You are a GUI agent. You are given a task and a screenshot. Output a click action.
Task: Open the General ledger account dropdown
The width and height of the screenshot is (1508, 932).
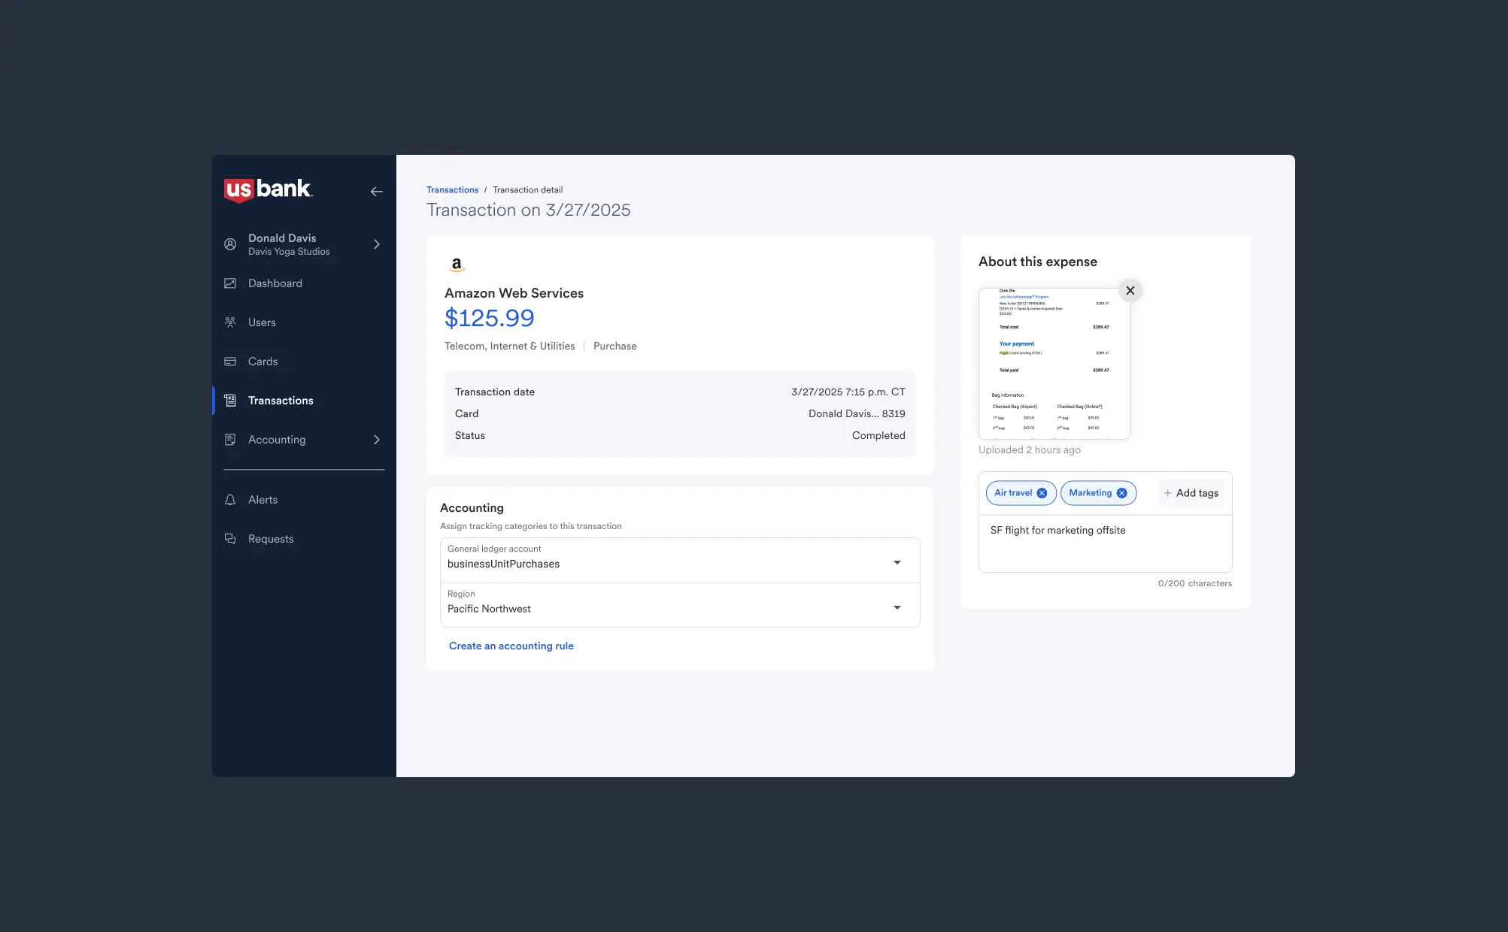[x=897, y=562]
